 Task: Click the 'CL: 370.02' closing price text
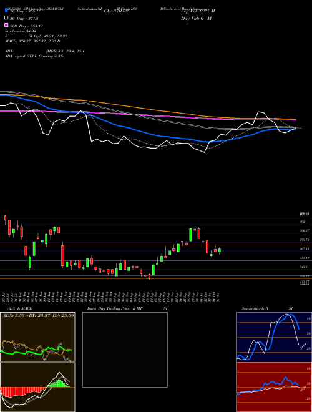point(116,11)
